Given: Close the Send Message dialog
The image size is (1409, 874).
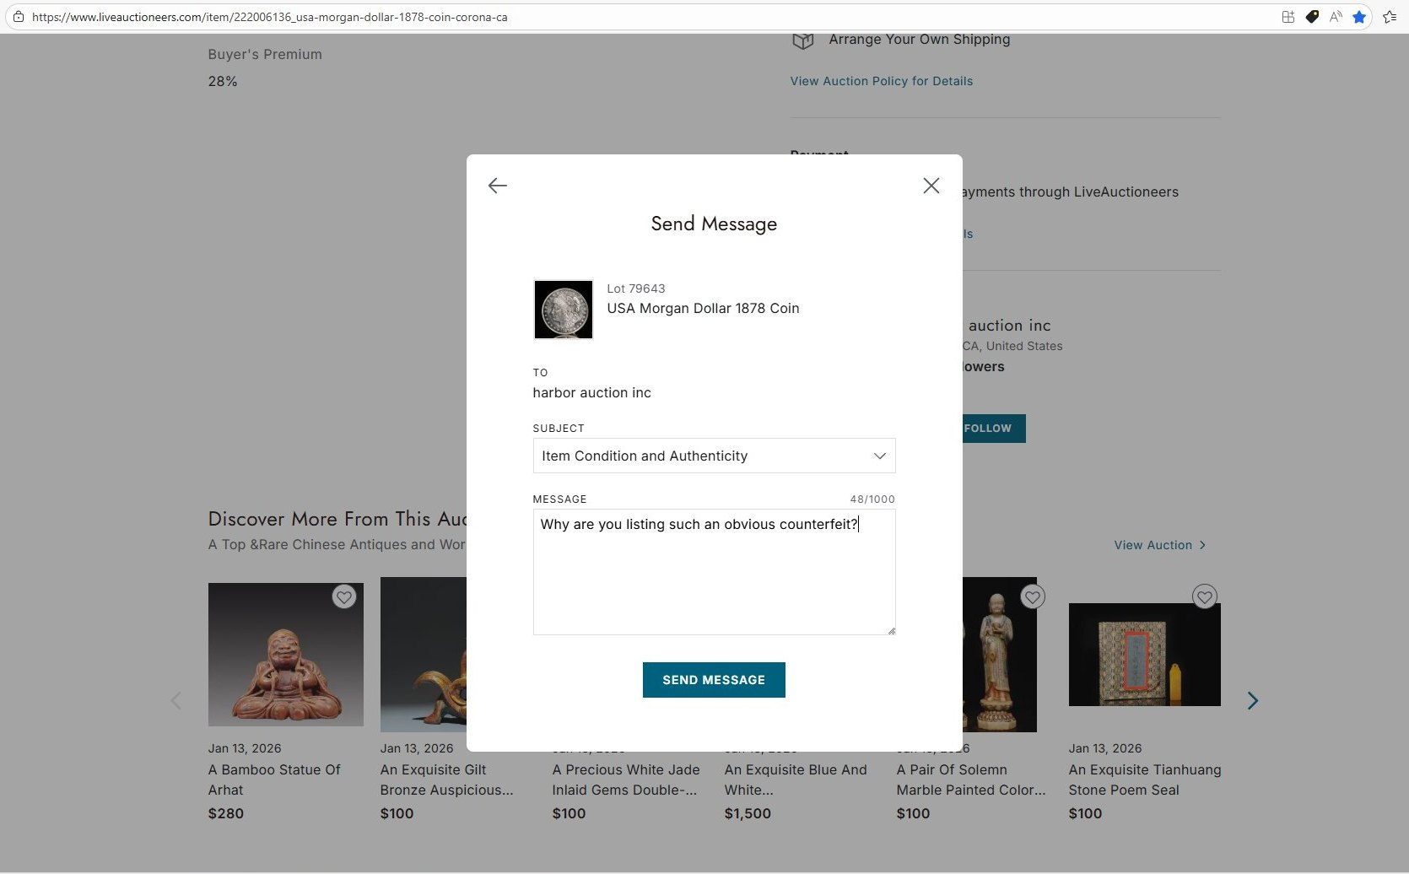Looking at the screenshot, I should coord(931,186).
